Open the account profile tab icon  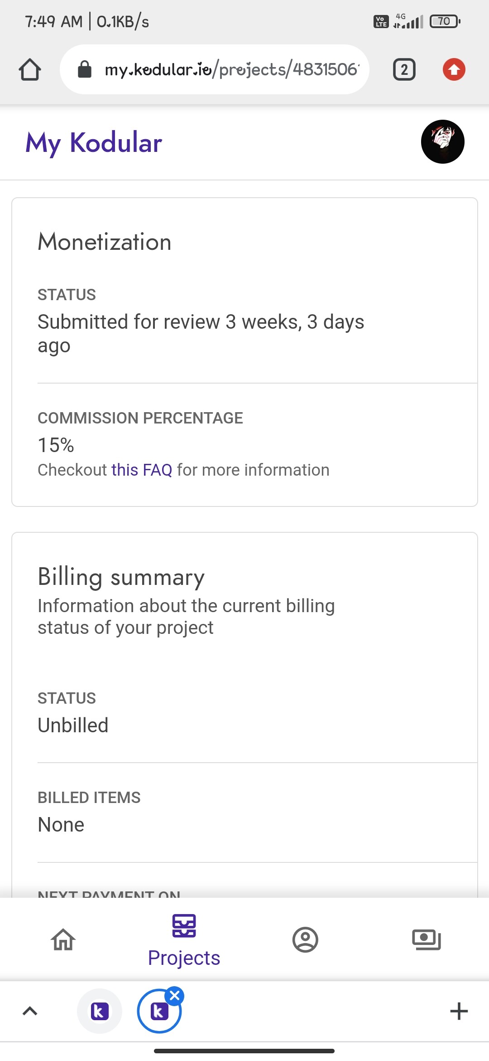[x=305, y=939]
